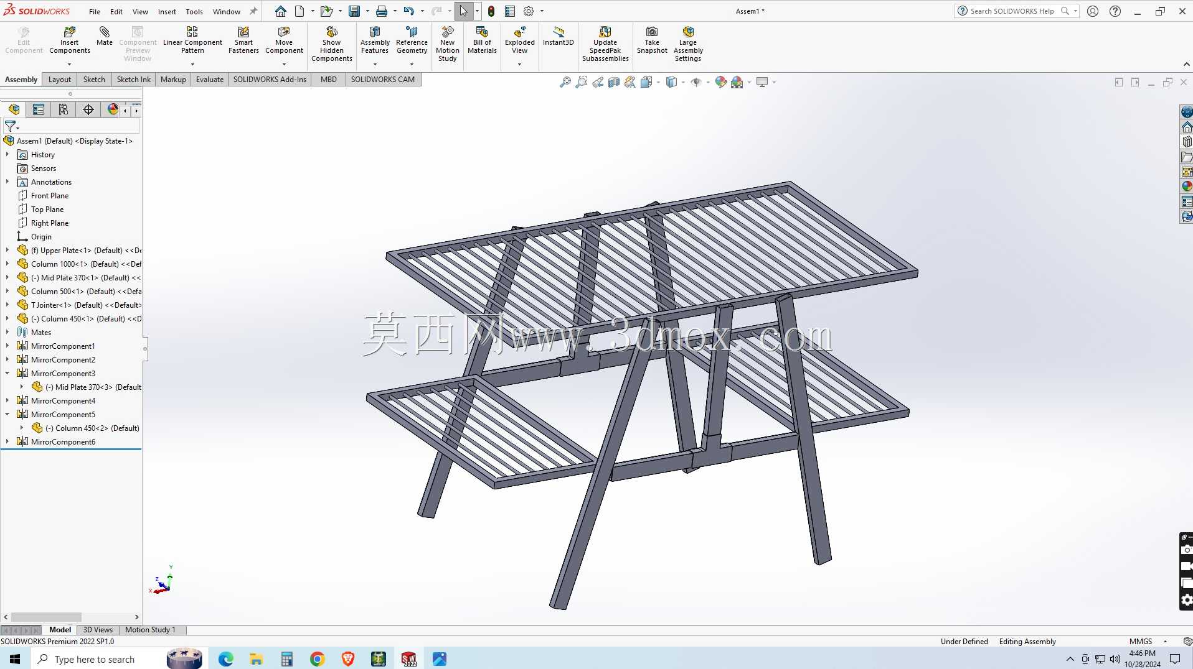Image resolution: width=1193 pixels, height=669 pixels.
Task: Expand MirrorComponent1 in the tree
Action: click(7, 346)
